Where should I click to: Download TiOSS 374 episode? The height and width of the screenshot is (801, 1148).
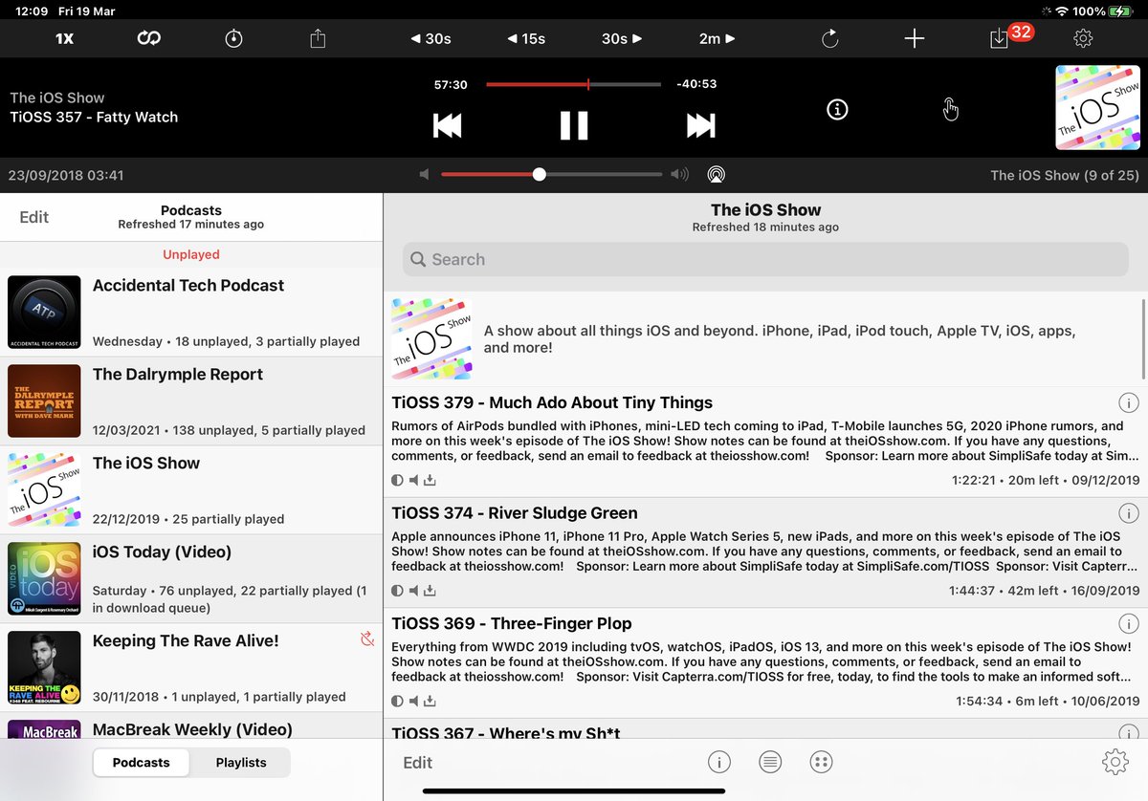(x=430, y=591)
